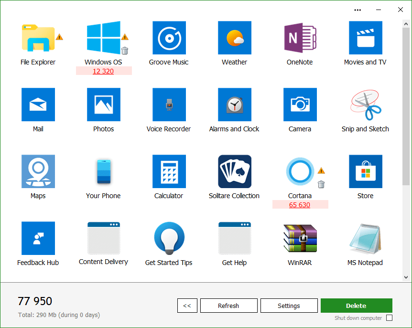Open the Maps app icon
This screenshot has height=328, width=412.
tap(38, 171)
